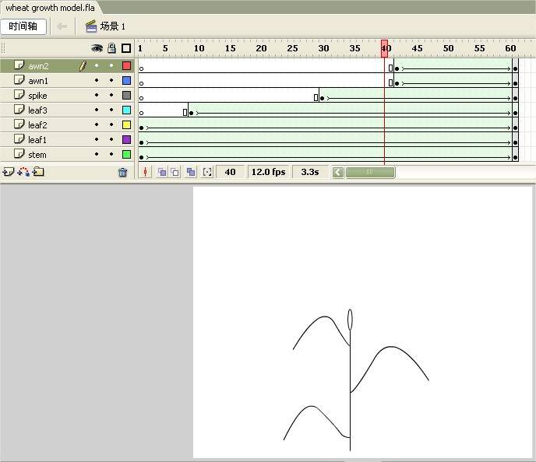The width and height of the screenshot is (536, 462).
Task: Select the awn2 layer name
Action: (x=38, y=66)
